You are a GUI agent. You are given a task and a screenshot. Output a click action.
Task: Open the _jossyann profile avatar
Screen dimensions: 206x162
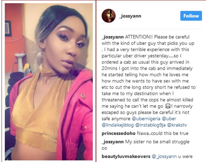(108, 16)
